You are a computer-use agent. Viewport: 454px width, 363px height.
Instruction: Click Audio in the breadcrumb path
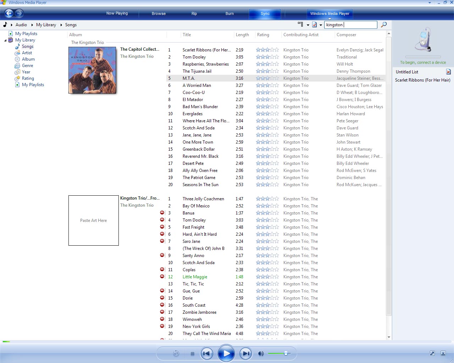(21, 25)
